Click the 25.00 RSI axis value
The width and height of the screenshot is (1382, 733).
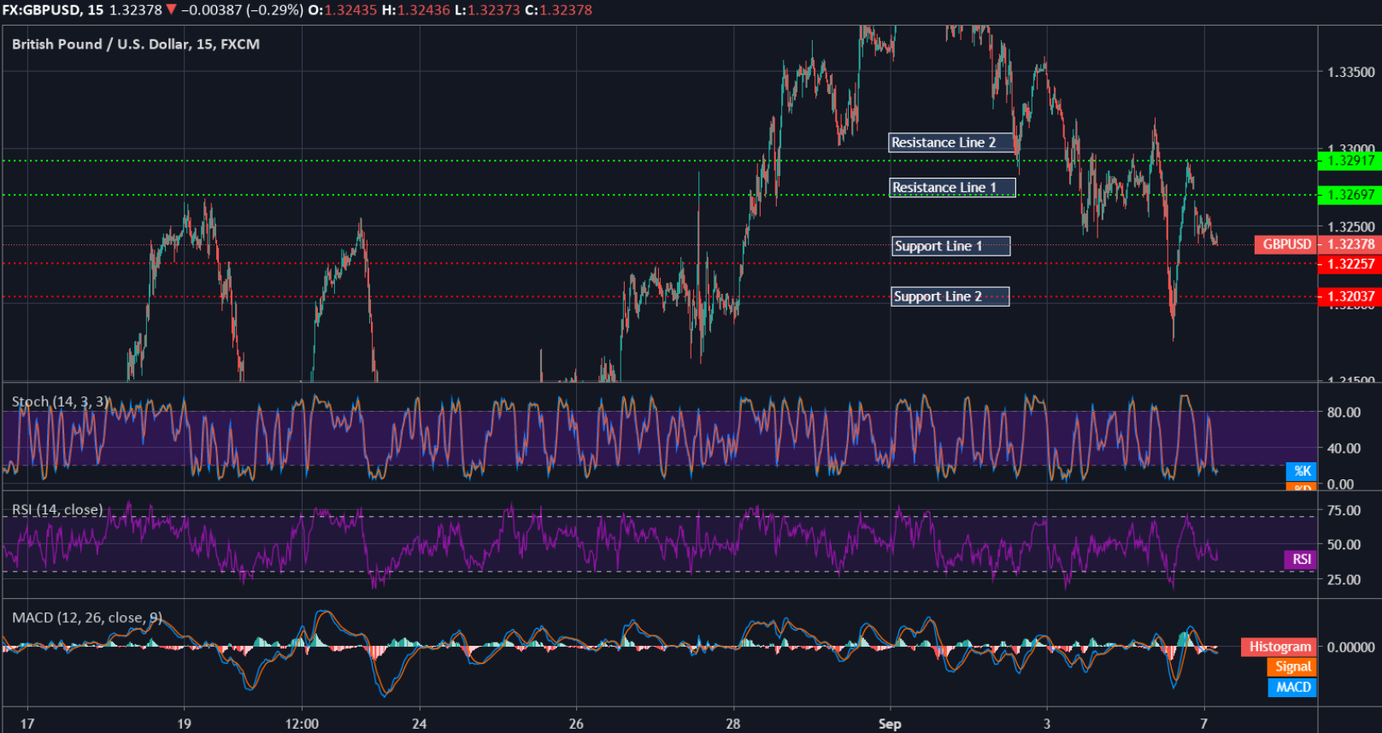pyautogui.click(x=1344, y=580)
